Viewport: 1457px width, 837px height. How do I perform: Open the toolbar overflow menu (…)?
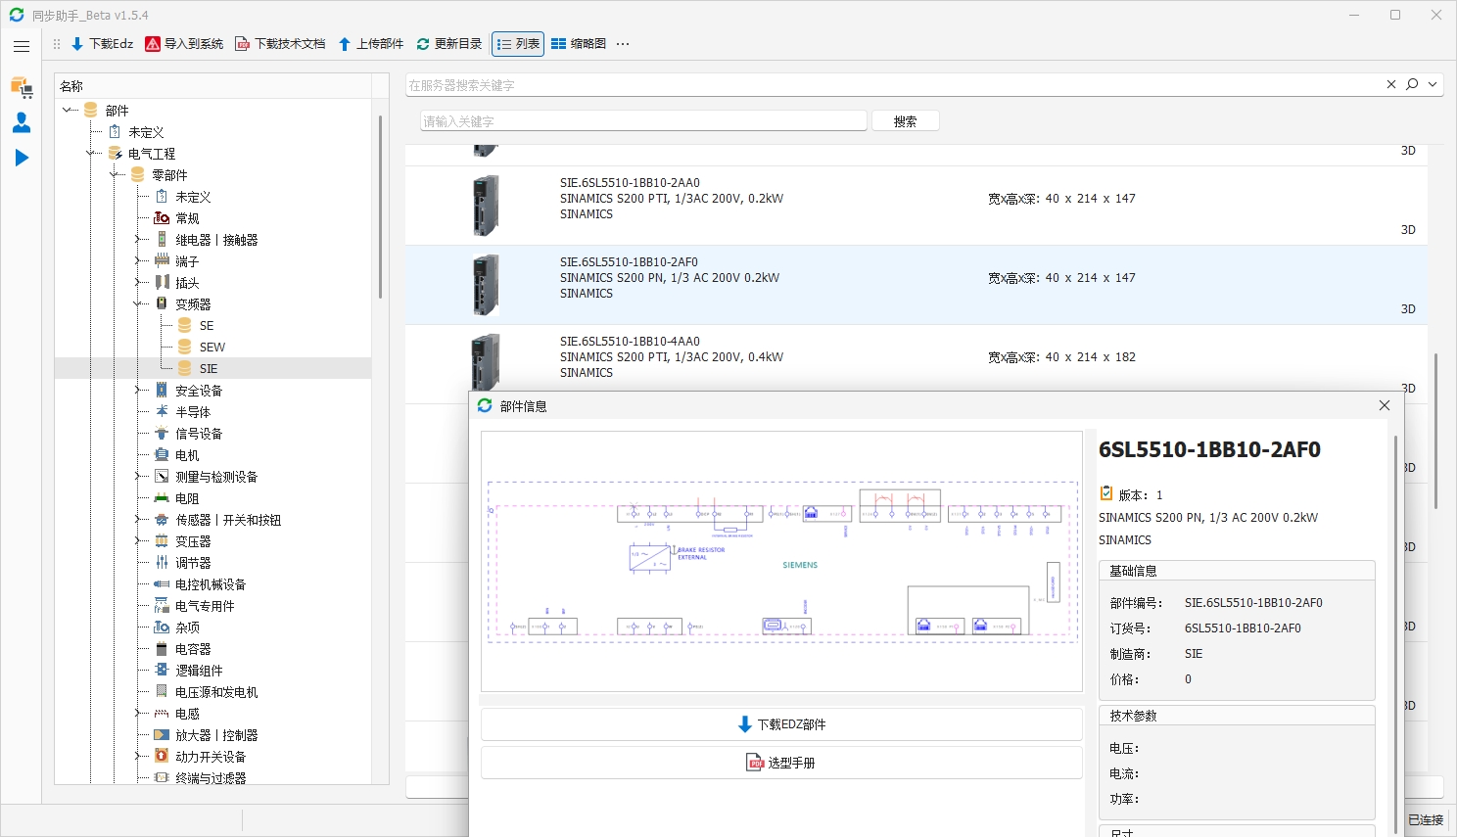(x=623, y=44)
